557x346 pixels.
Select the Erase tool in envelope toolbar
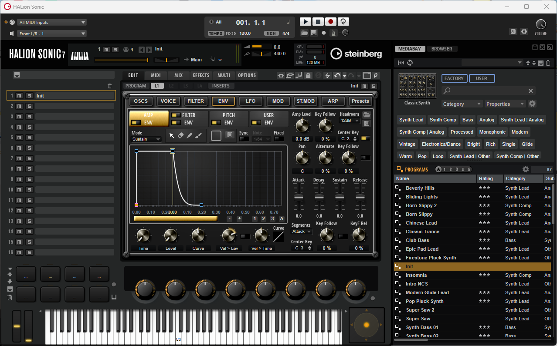[x=181, y=136]
